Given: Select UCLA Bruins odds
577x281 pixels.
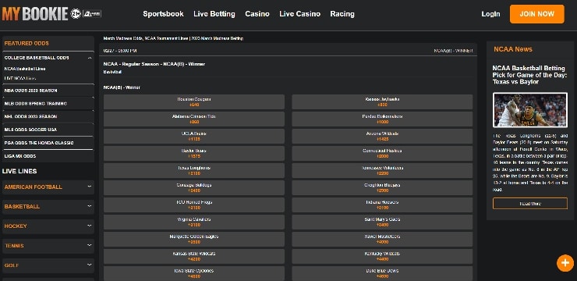Looking at the screenshot, I should (194, 137).
